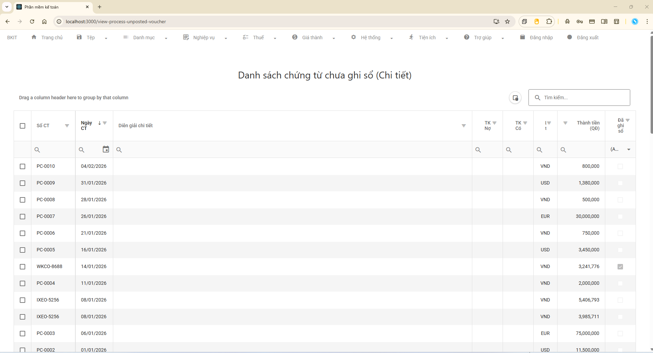Image resolution: width=653 pixels, height=353 pixels.
Task: Select the PC-0010 row checkbox
Action: coord(23,166)
